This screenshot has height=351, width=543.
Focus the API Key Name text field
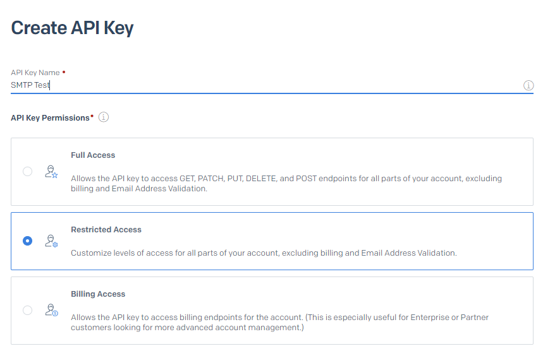267,85
